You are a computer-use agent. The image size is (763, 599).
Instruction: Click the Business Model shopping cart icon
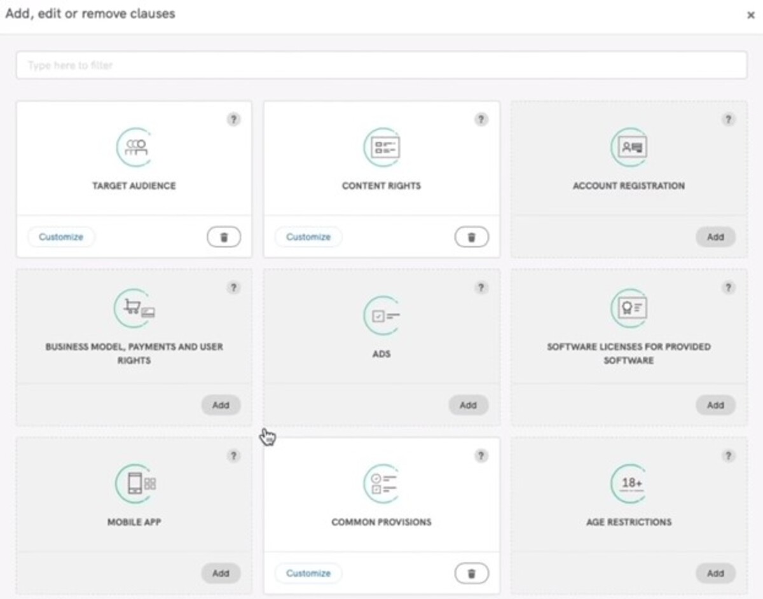point(134,308)
